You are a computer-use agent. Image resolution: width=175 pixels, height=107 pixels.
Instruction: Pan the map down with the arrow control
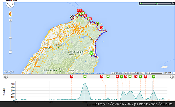tap(10, 6)
